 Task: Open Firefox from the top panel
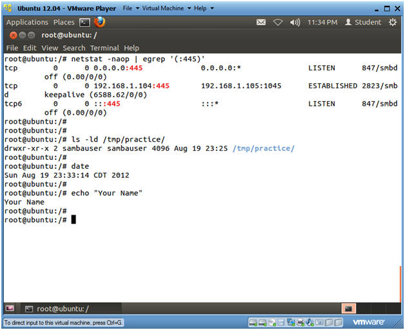pos(99,22)
